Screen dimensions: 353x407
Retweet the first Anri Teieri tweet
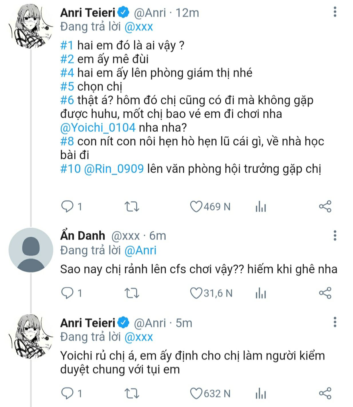132,207
